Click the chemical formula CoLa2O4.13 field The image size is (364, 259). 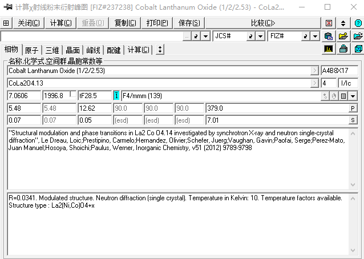159,83
